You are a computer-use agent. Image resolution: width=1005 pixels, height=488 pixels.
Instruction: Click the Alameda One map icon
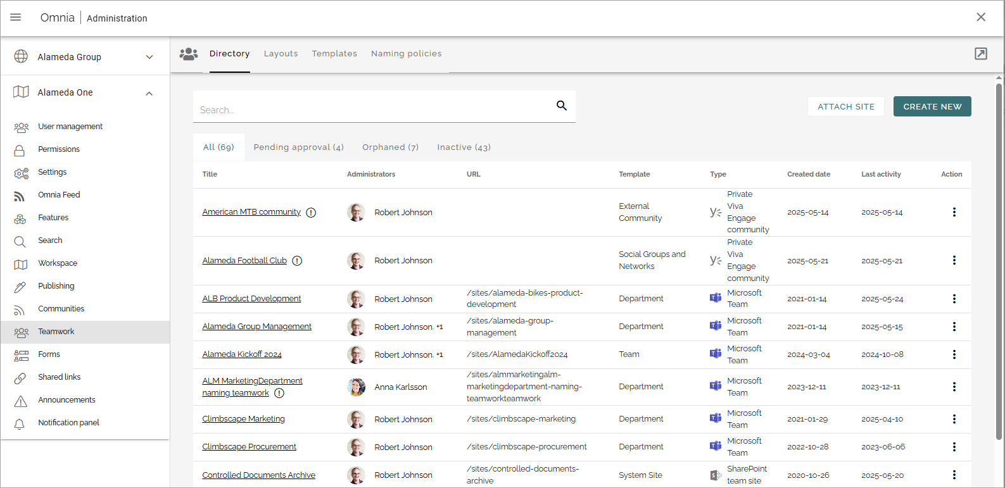[21, 92]
